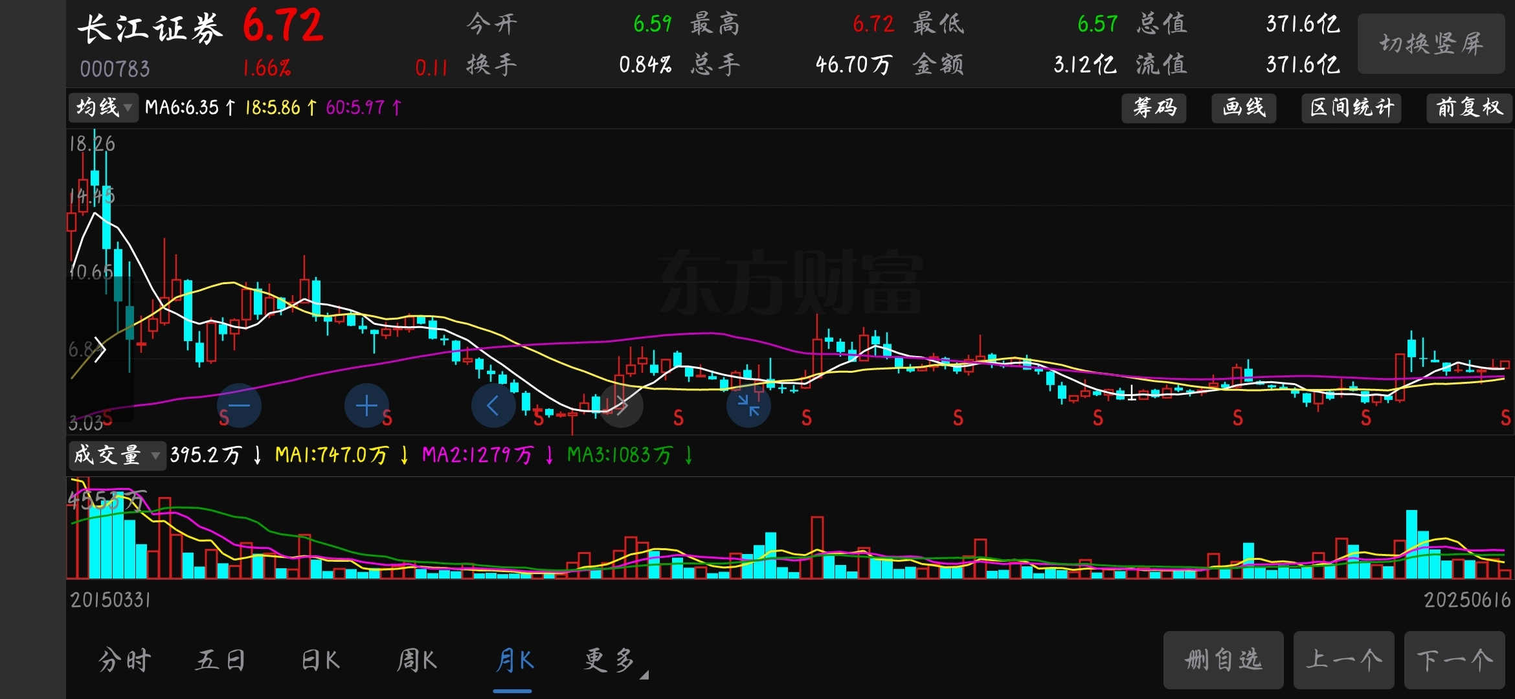Open the 均线 indicator dropdown
1515x699 pixels.
point(104,107)
